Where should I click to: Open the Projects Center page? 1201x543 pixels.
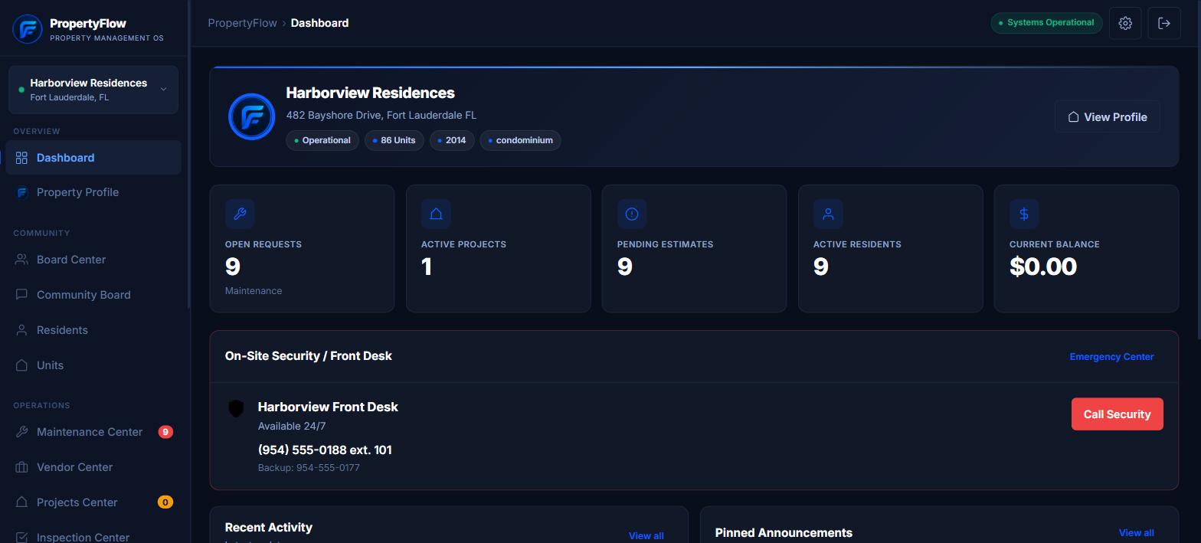[x=93, y=502]
